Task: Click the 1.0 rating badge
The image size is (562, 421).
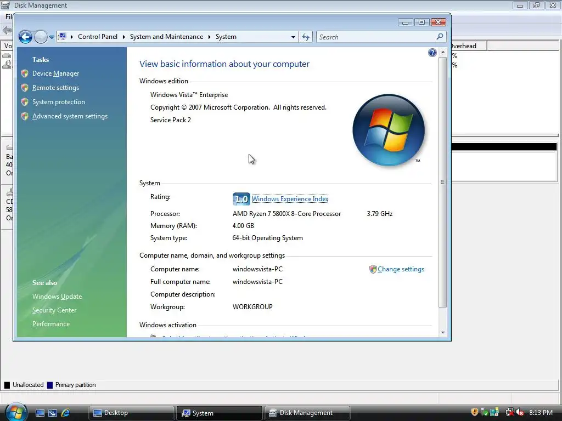Action: pyautogui.click(x=241, y=199)
